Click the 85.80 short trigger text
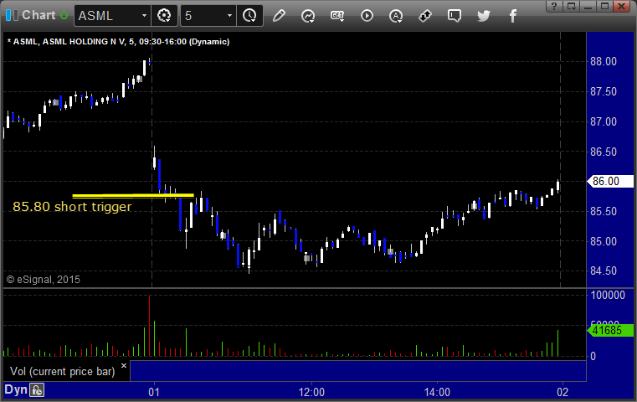Image resolution: width=637 pixels, height=402 pixels. pyautogui.click(x=72, y=207)
